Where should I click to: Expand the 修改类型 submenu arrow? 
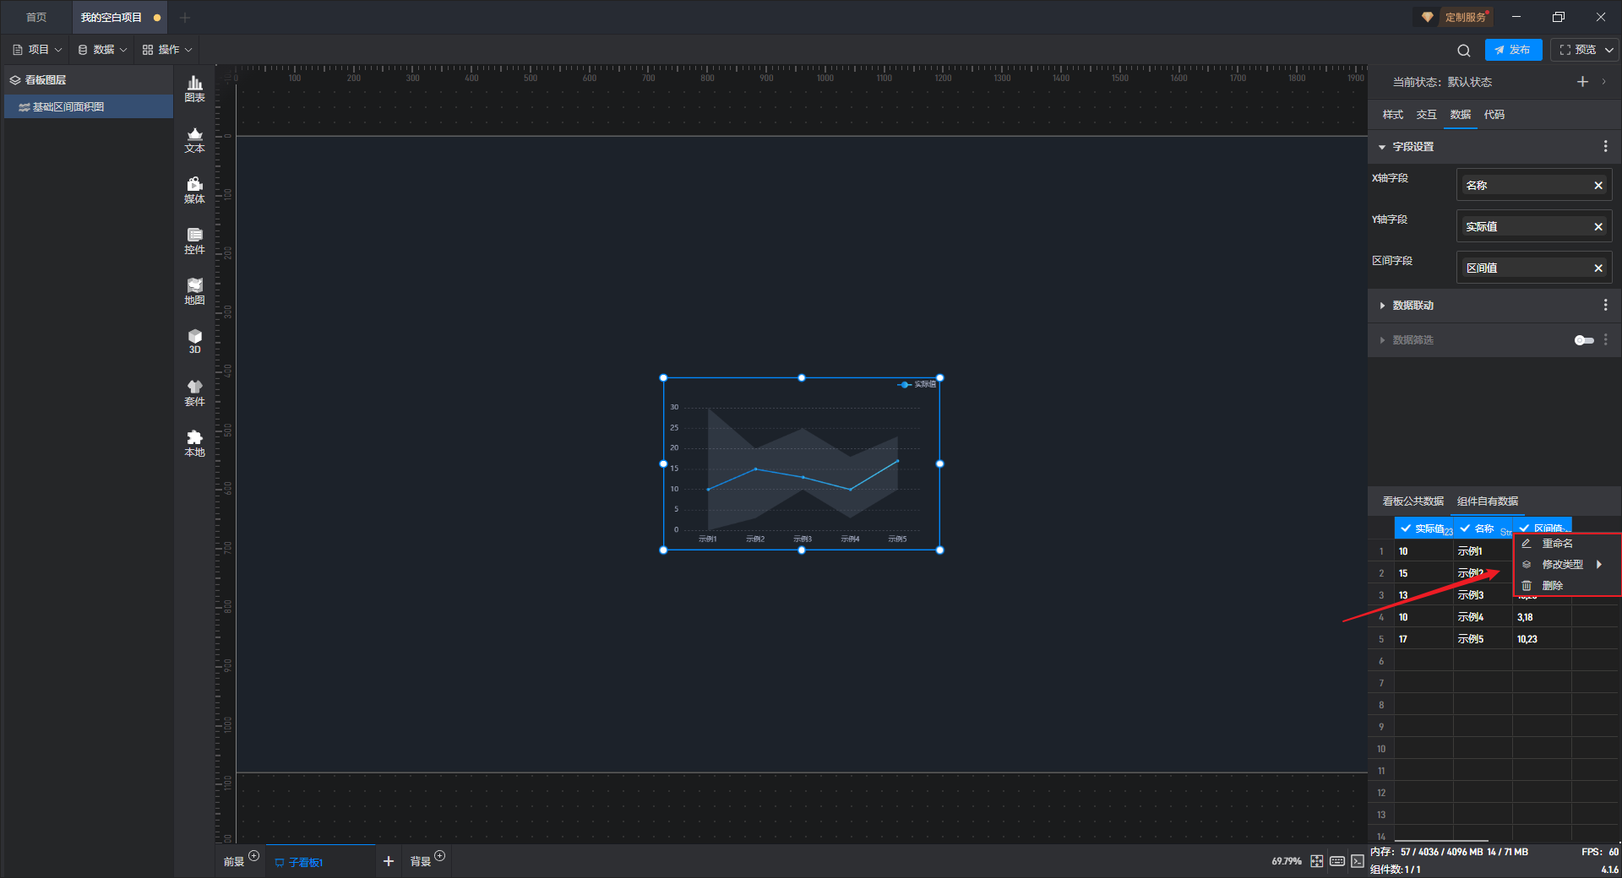[1598, 565]
